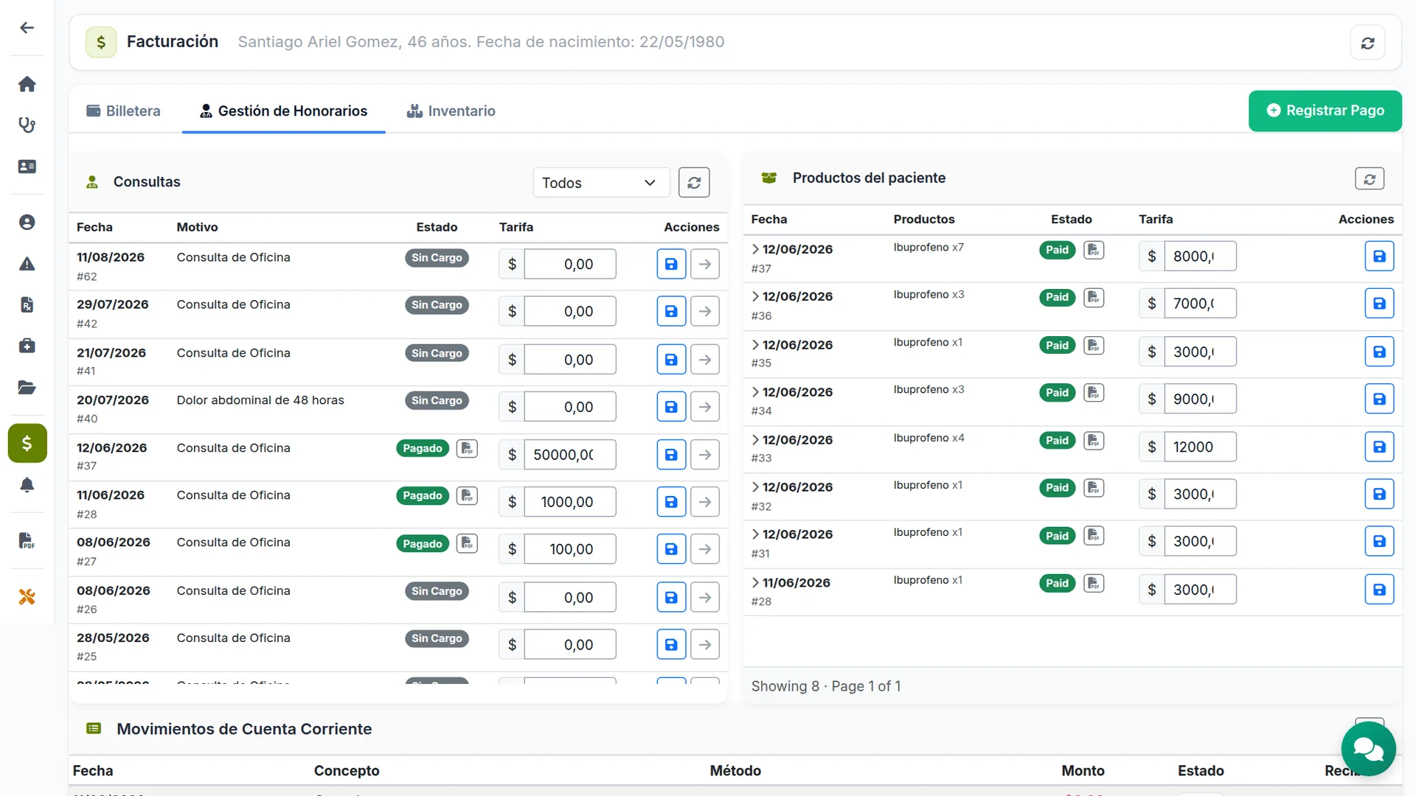The height and width of the screenshot is (796, 1416).
Task: Save tariff for product row #33
Action: (1379, 447)
